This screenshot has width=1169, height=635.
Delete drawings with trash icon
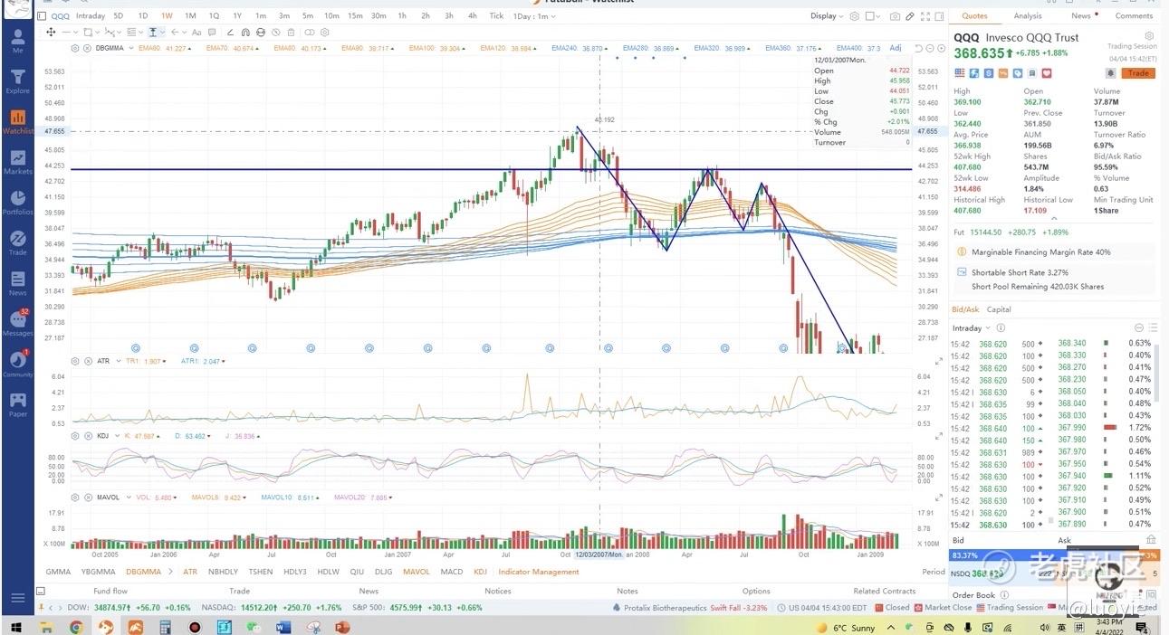coord(290,32)
